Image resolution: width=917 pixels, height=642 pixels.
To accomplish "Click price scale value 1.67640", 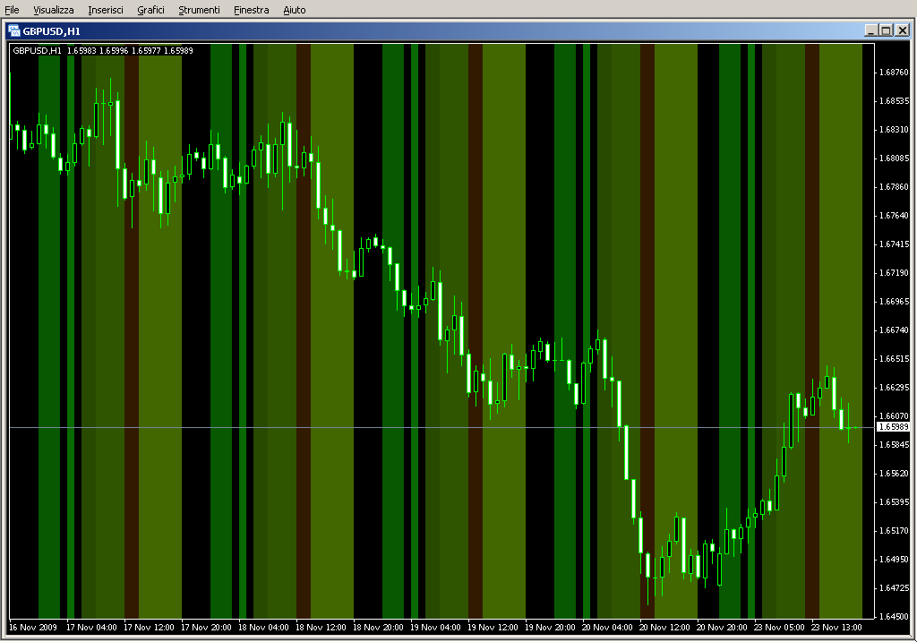I will pyautogui.click(x=895, y=216).
